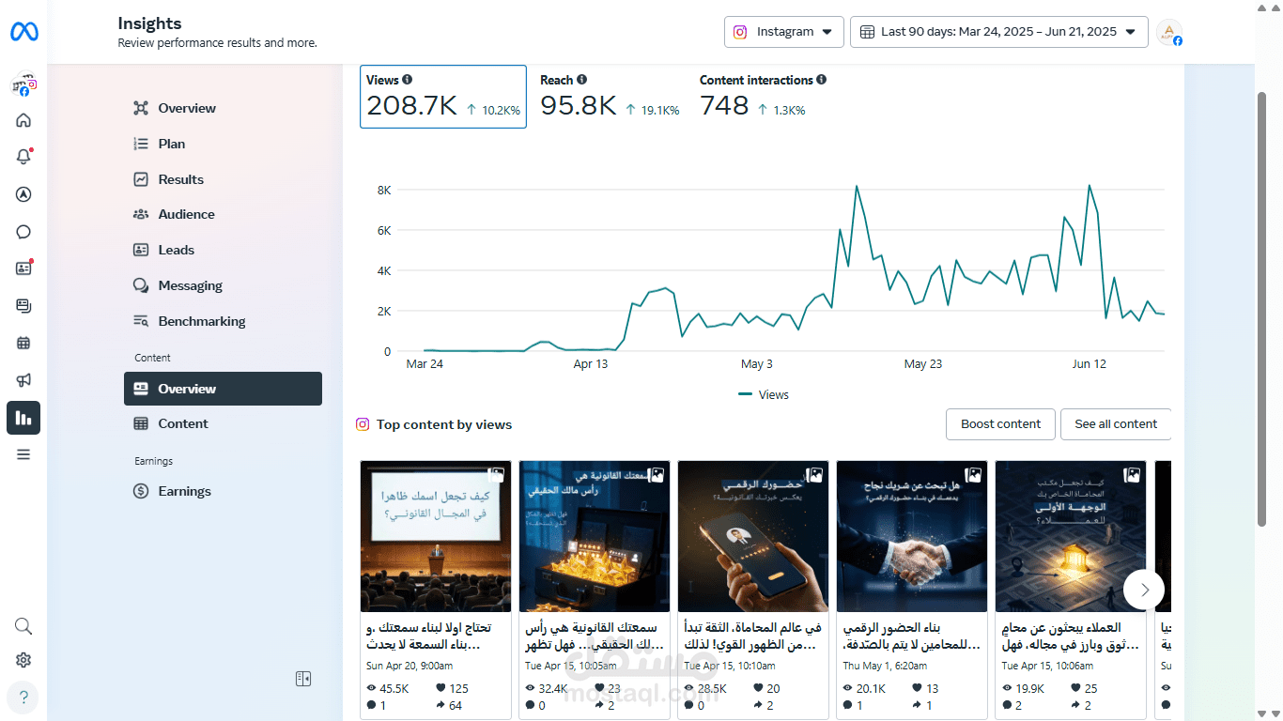Image resolution: width=1283 pixels, height=721 pixels.
Task: Open the top Overview menu item
Action: (x=223, y=108)
